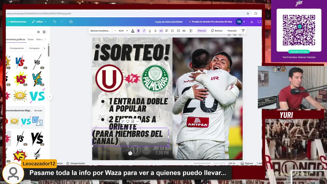This screenshot has height=184, width=327.
Task: Open the cloud save status icon
Action: pos(71,22)
